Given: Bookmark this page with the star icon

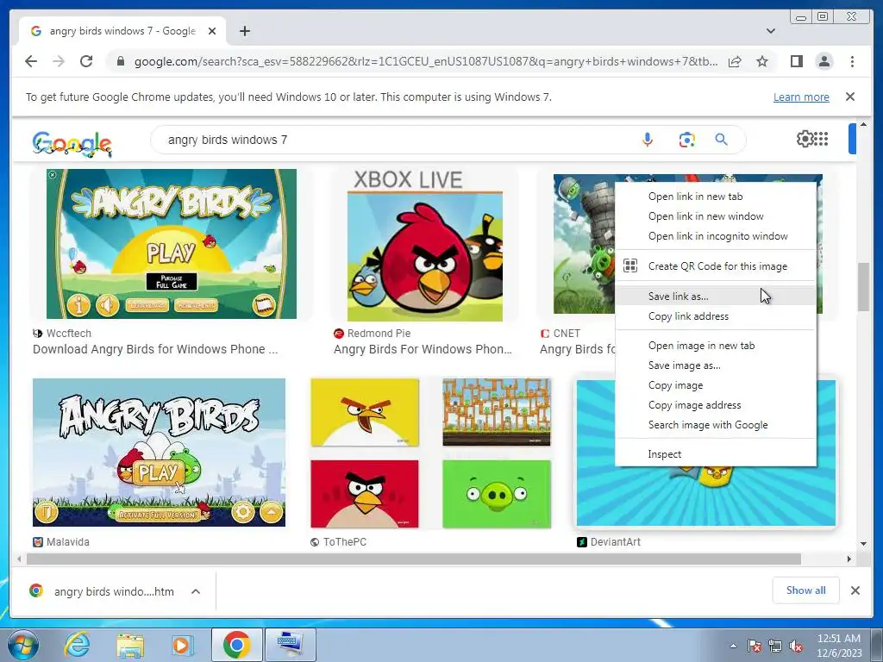Looking at the screenshot, I should coord(762,61).
